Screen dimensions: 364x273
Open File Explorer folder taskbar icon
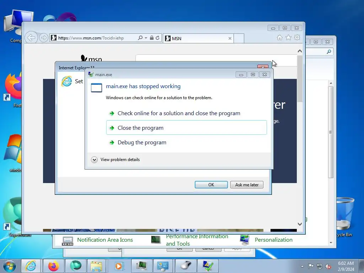96,266
